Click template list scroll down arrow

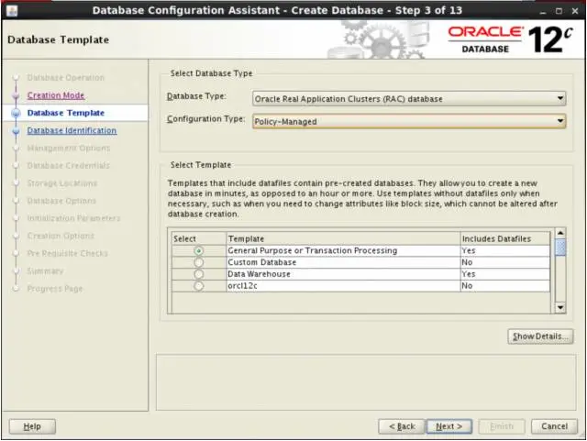click(560, 308)
